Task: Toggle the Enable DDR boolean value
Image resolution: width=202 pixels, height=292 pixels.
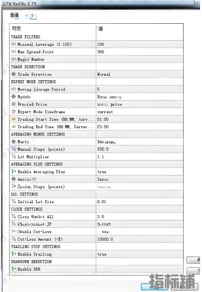Action: click(139, 269)
